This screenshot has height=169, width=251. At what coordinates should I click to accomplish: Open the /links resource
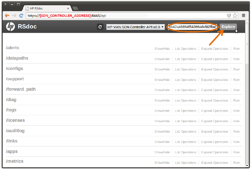click(12, 141)
